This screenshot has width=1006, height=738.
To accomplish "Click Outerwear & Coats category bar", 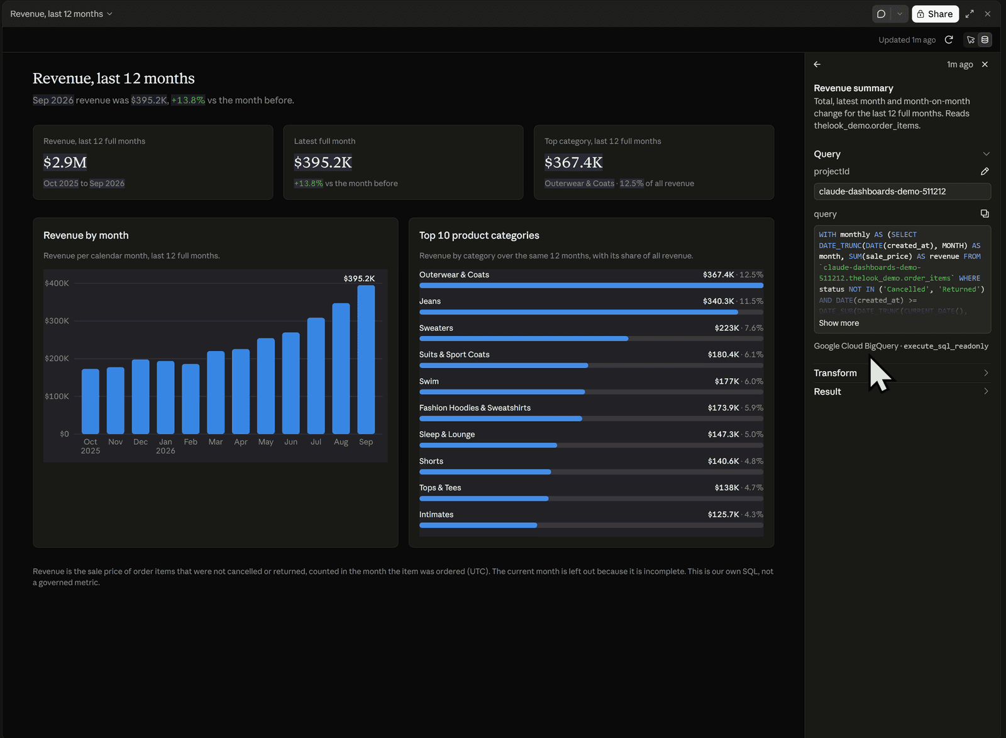I will click(x=591, y=286).
